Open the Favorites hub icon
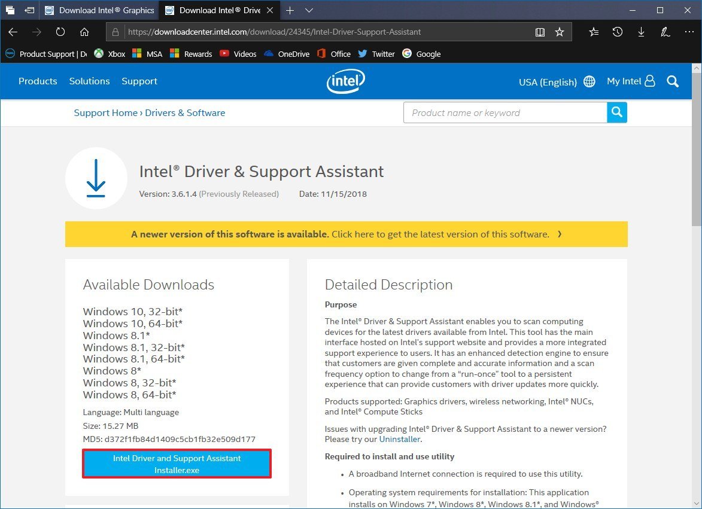This screenshot has height=509, width=702. 594,32
